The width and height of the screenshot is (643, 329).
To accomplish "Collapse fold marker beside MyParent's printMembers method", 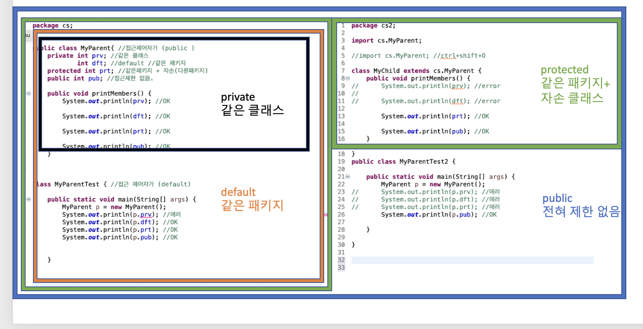I will click(x=29, y=93).
